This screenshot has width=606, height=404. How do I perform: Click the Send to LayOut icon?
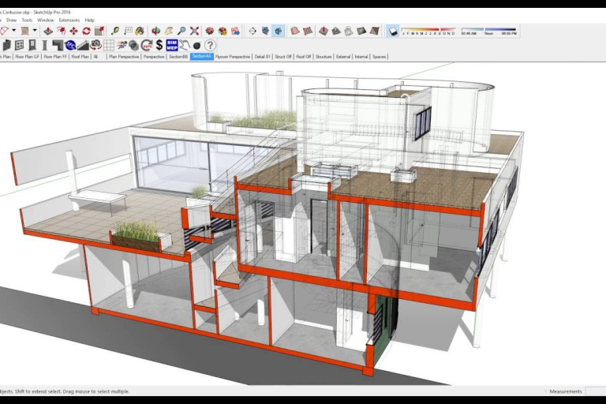[x=235, y=31]
